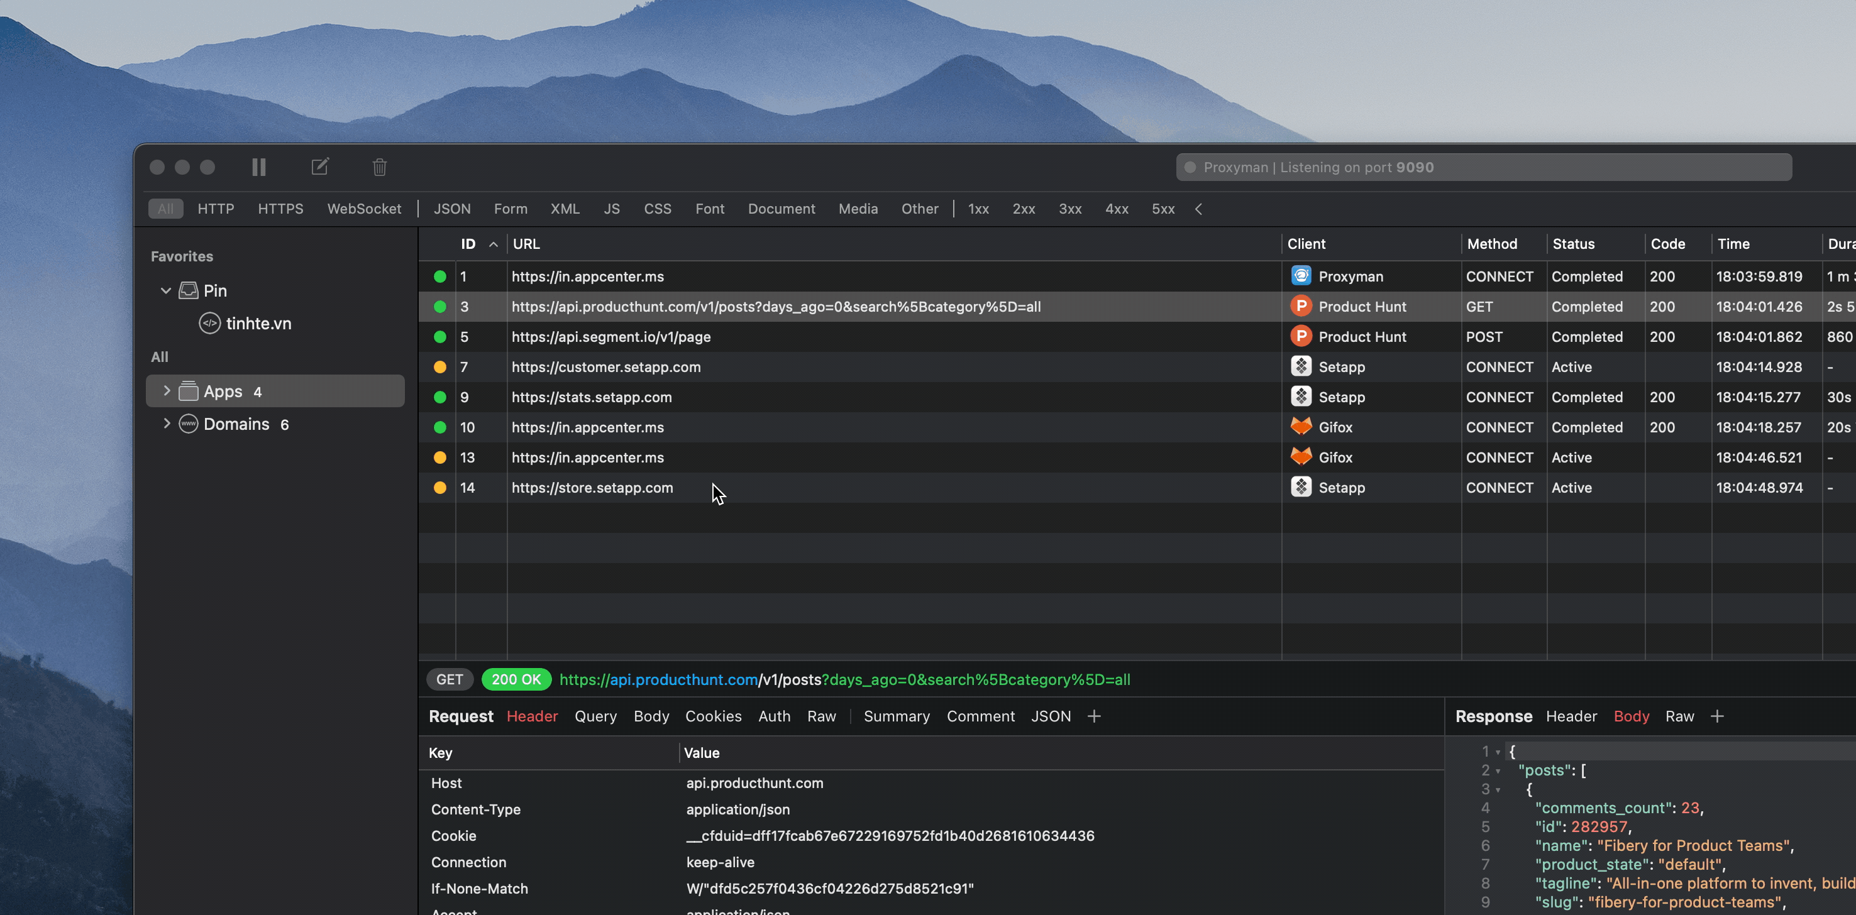Click the plus button beside request JSON tab

(x=1094, y=716)
